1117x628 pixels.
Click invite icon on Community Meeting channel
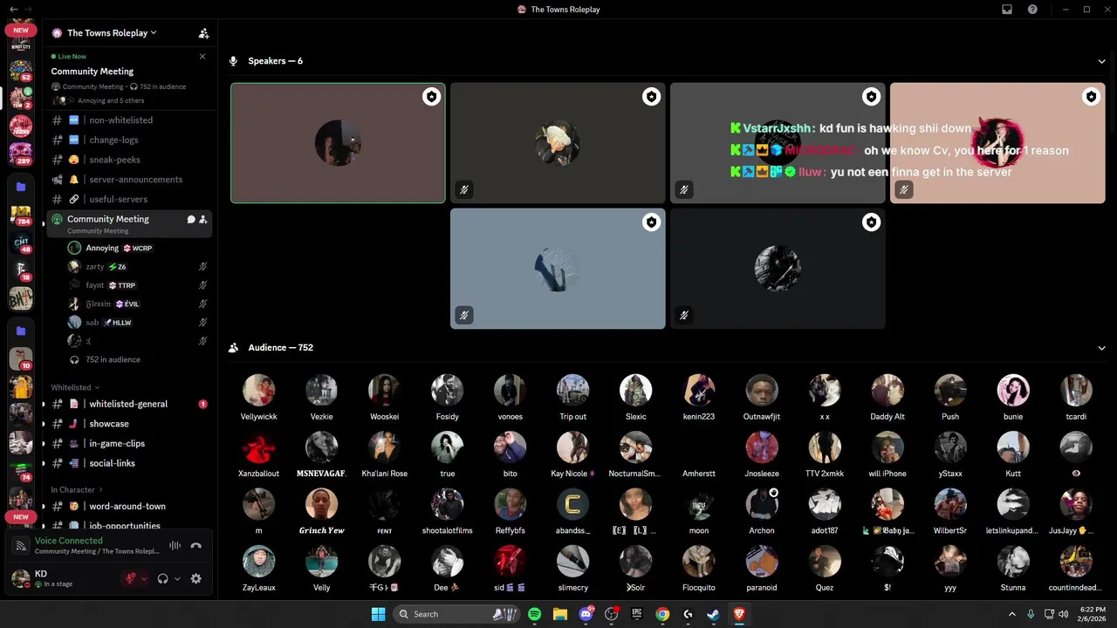203,220
